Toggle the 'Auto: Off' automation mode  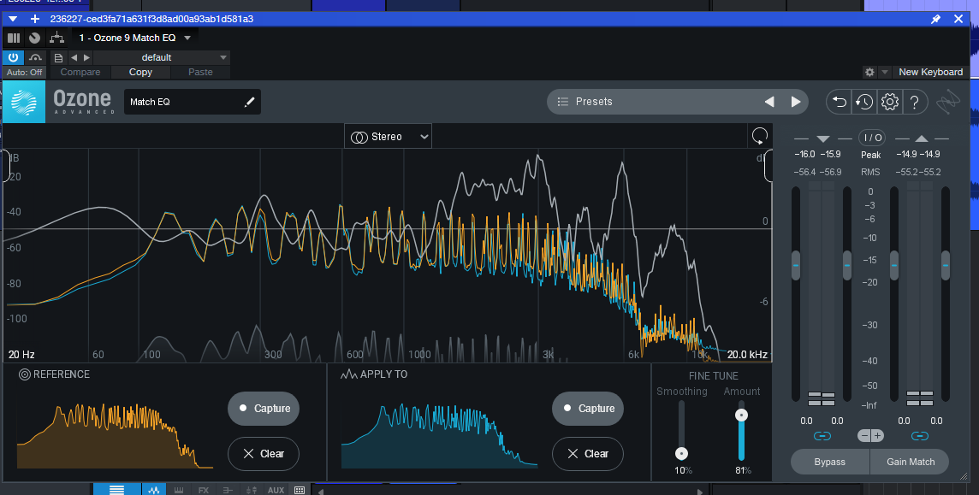[x=25, y=73]
